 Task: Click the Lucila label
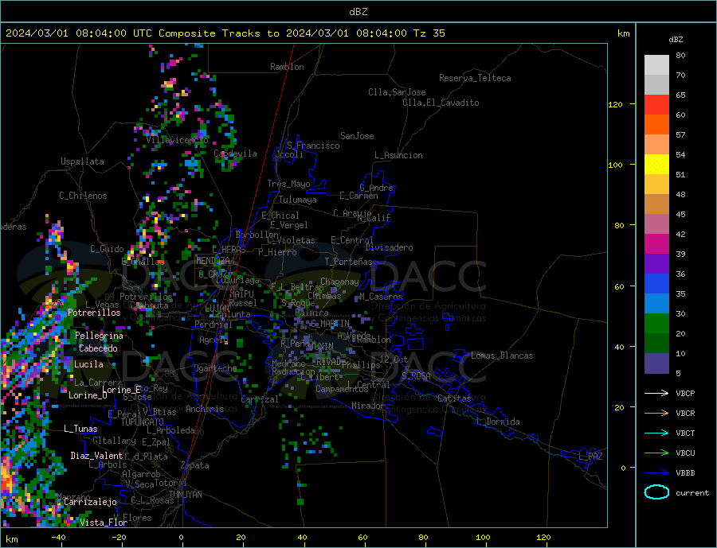tap(88, 364)
